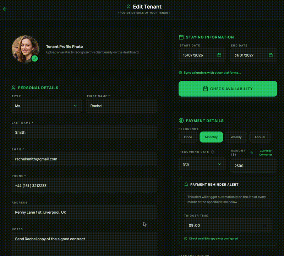The width and height of the screenshot is (284, 256).
Task: Click the Start Date field 15/07/2026
Action: tap(202, 55)
